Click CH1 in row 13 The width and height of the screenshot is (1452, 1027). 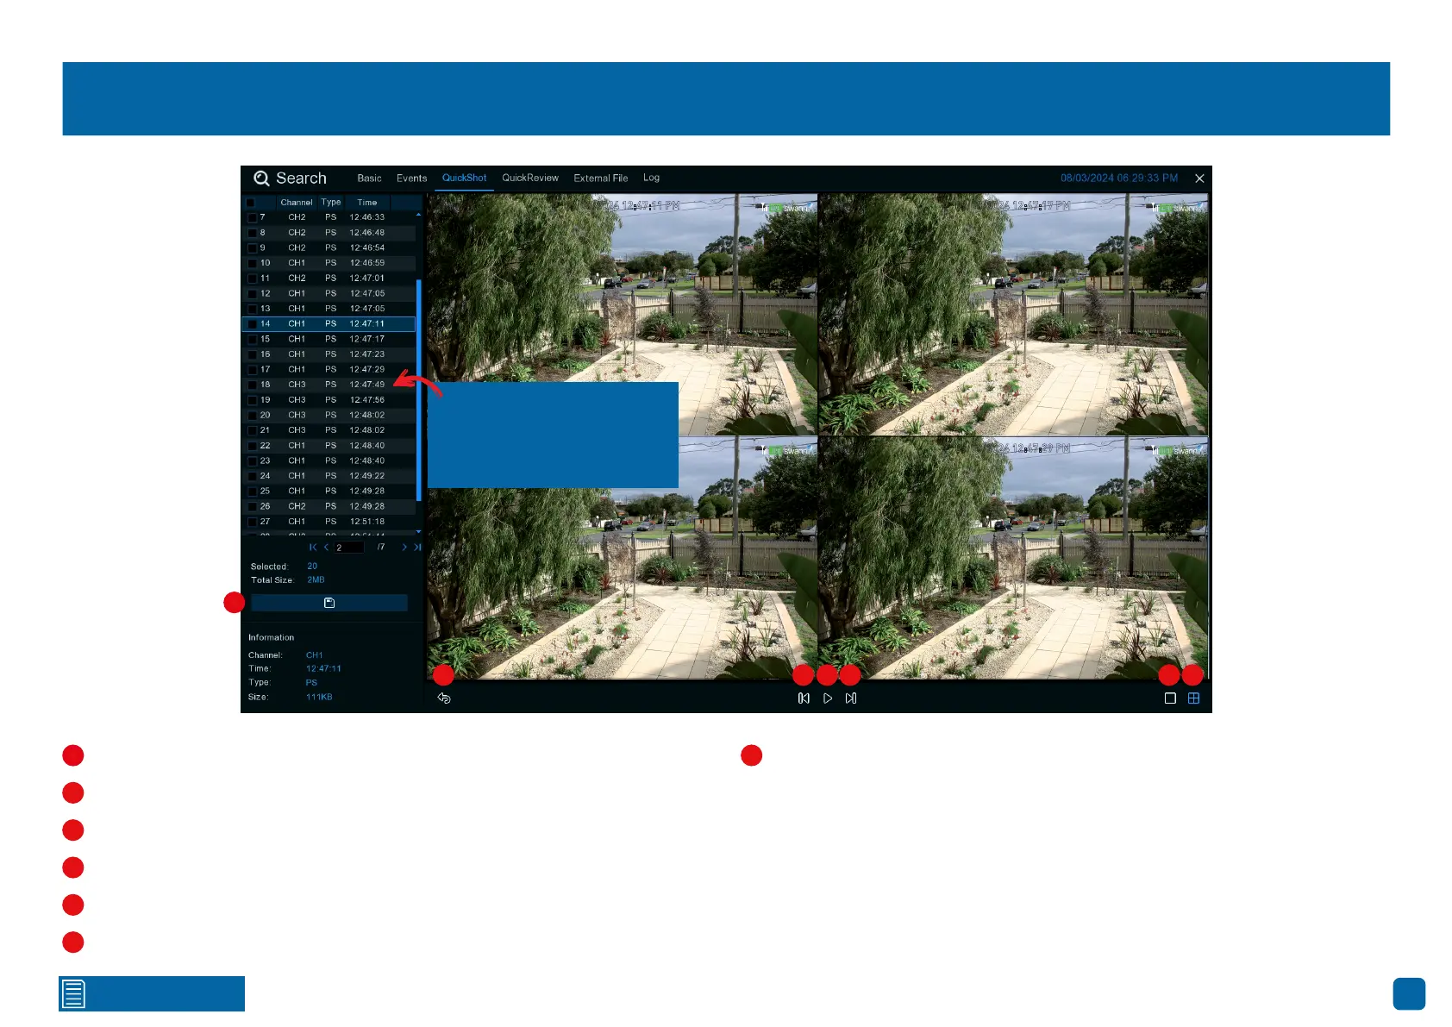[297, 309]
